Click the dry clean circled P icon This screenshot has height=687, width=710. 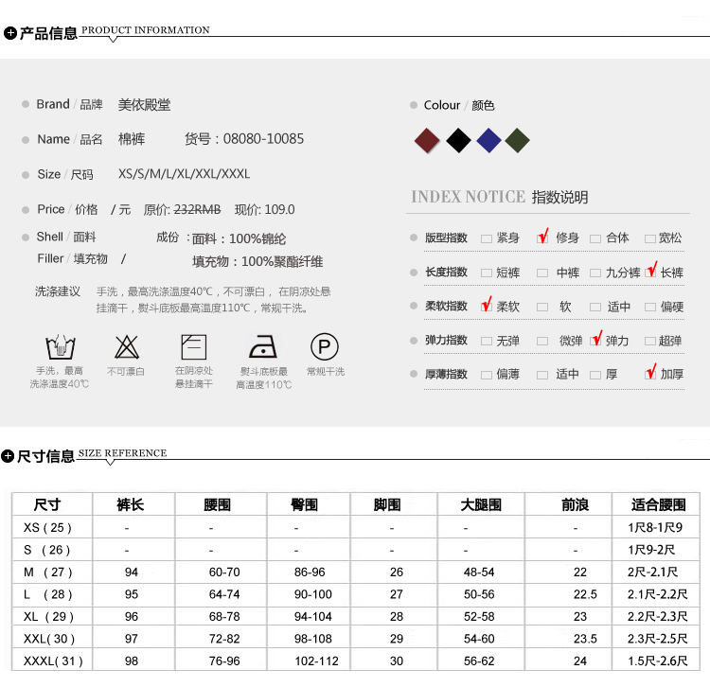coord(325,345)
